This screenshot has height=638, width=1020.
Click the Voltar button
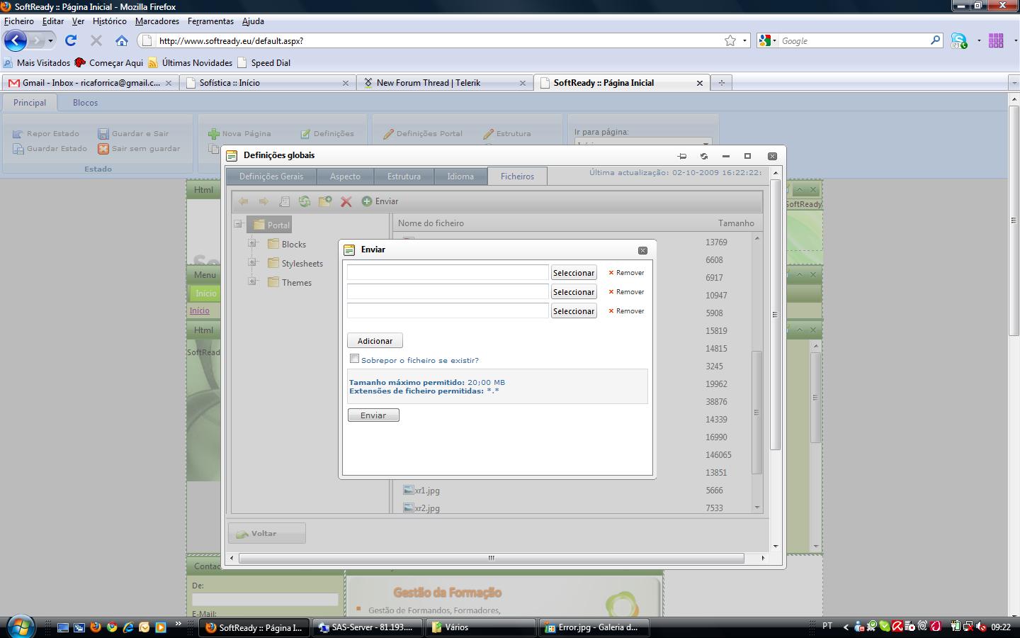click(267, 533)
